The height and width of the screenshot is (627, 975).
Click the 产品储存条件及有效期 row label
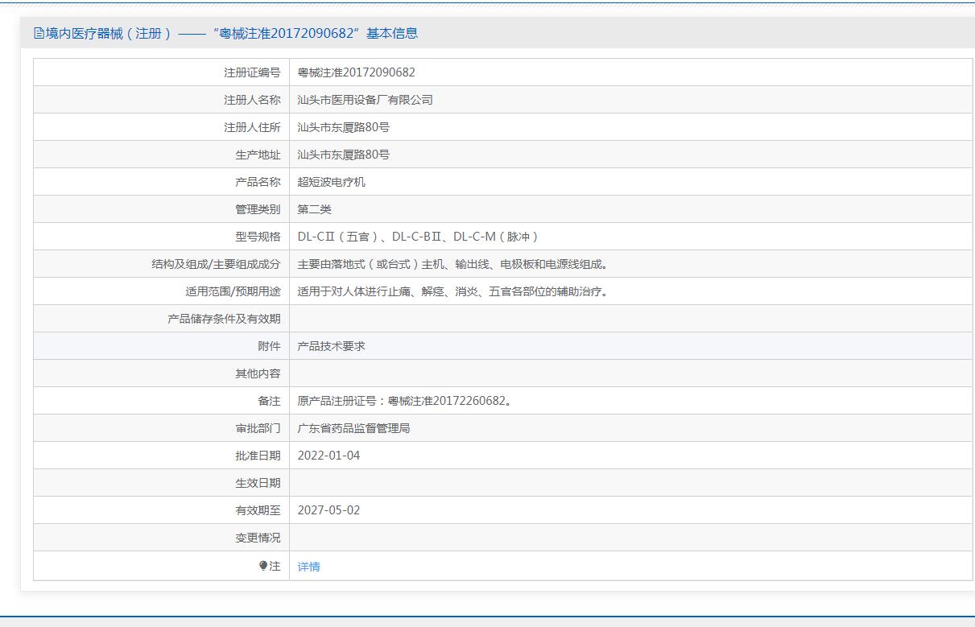[x=224, y=319]
